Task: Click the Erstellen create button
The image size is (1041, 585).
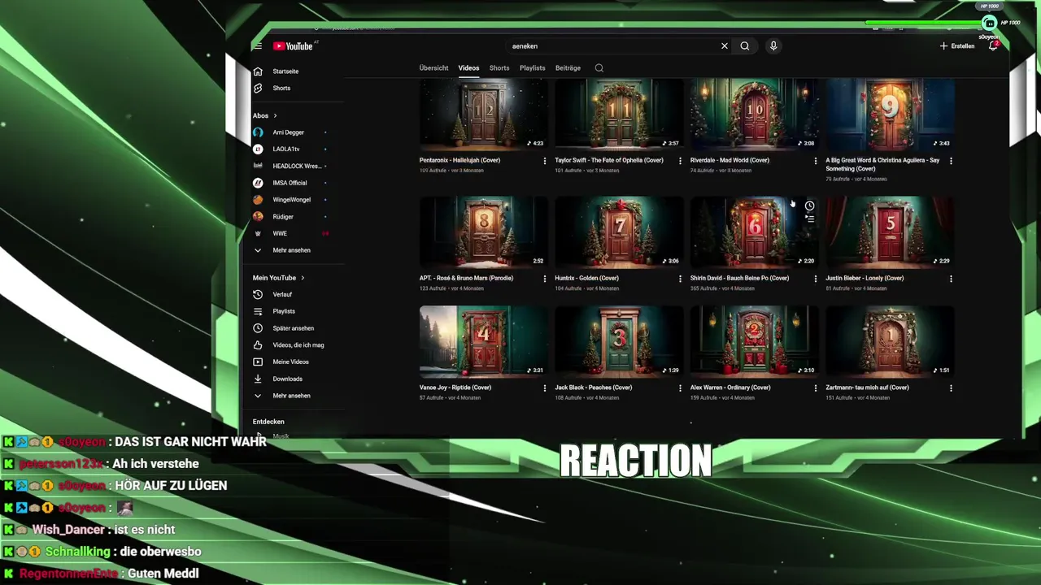Action: click(x=957, y=46)
